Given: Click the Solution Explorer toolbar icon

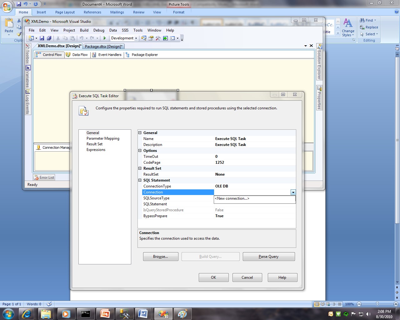Looking at the screenshot, I should (144, 38).
